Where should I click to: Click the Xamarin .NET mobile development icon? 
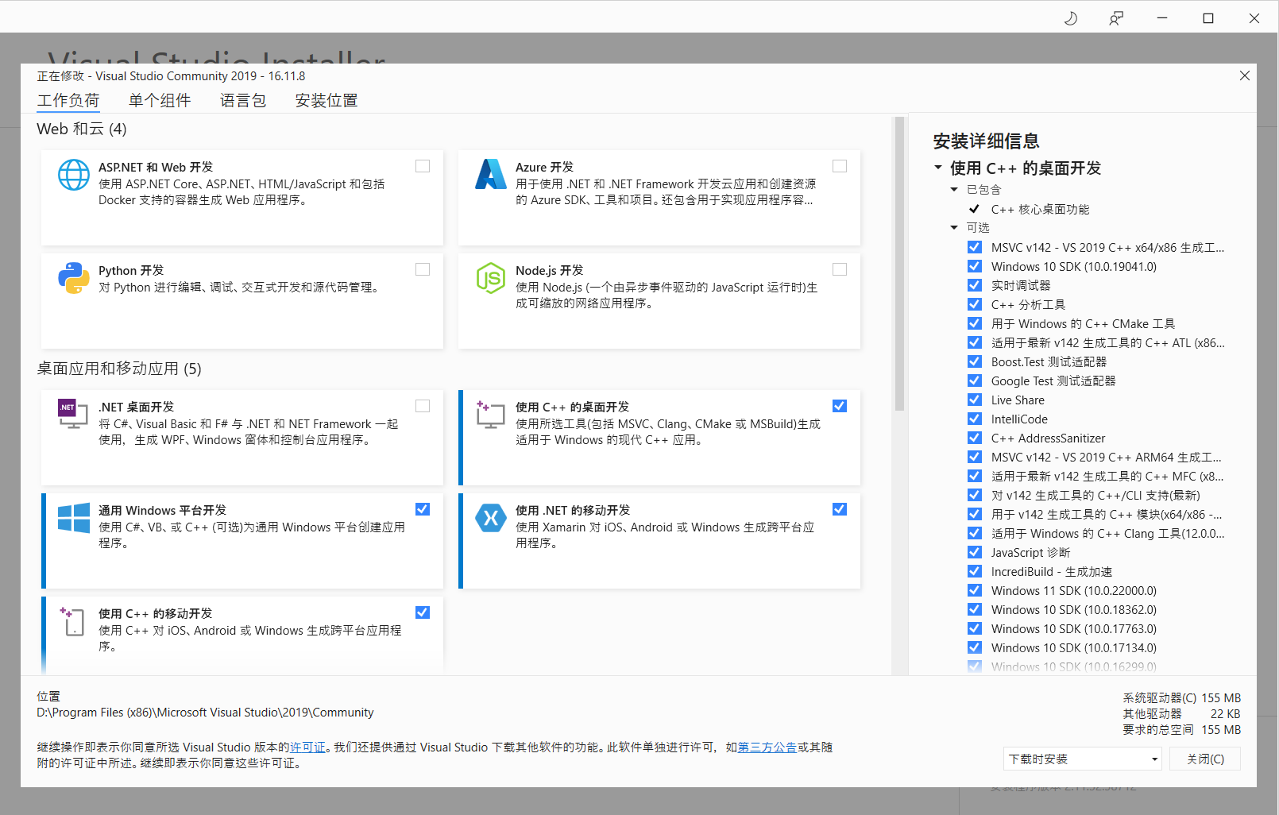491,518
